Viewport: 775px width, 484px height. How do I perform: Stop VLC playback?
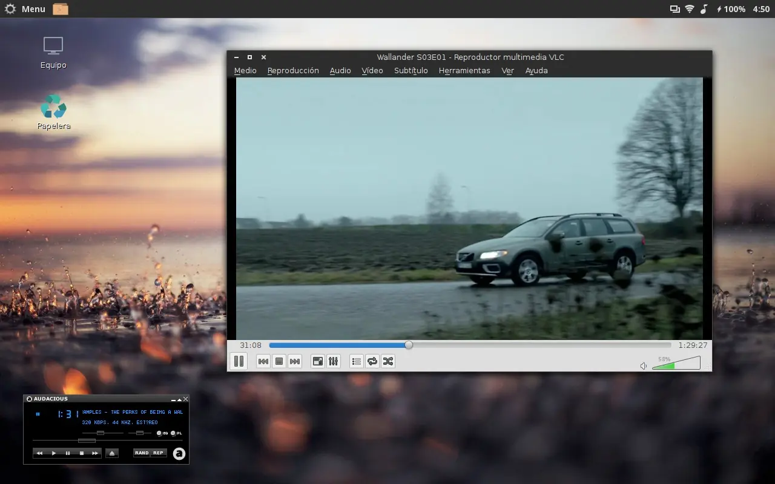(279, 362)
